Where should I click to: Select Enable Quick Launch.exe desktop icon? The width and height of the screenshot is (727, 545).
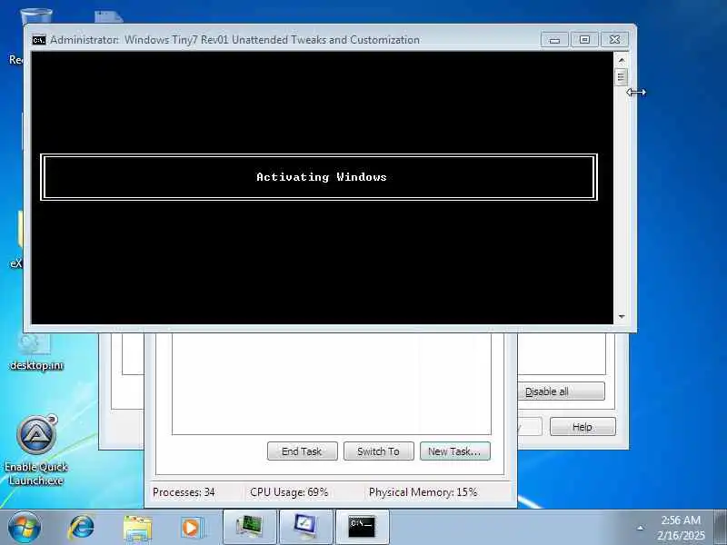pyautogui.click(x=36, y=451)
